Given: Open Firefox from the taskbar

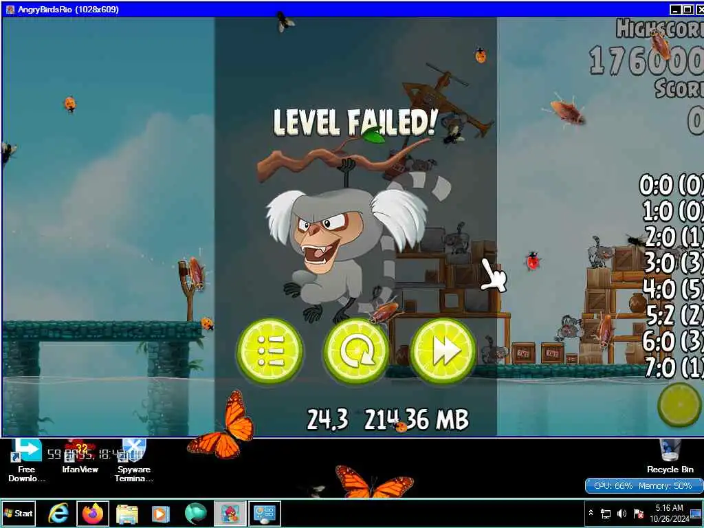Looking at the screenshot, I should pyautogui.click(x=93, y=514).
